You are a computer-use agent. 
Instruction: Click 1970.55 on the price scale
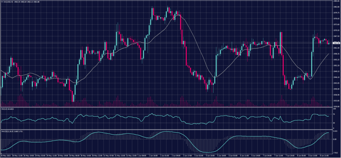click(336, 30)
